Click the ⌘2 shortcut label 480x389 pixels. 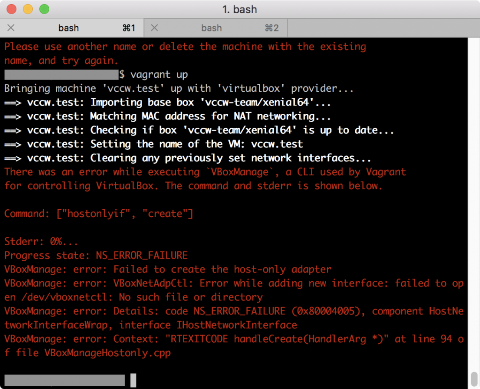coord(272,28)
